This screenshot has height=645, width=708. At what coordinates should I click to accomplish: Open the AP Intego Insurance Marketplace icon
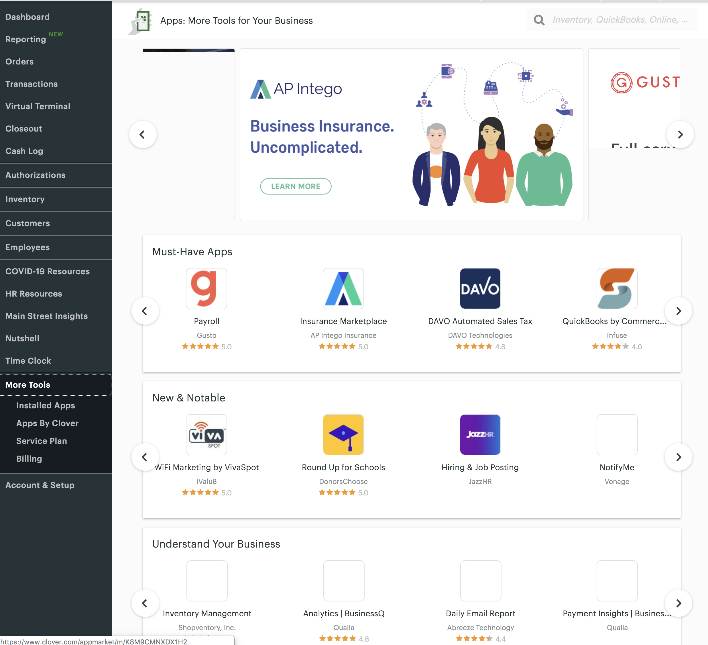point(343,289)
